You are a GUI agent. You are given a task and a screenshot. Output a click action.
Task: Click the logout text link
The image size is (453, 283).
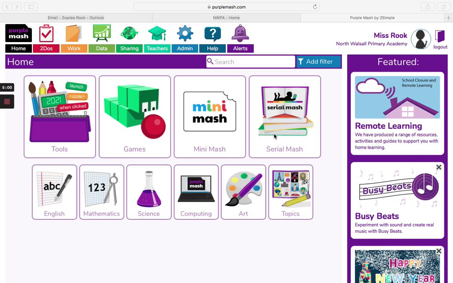tap(440, 47)
